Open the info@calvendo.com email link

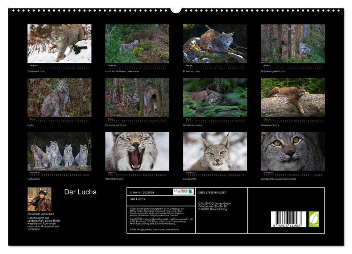click(147, 229)
